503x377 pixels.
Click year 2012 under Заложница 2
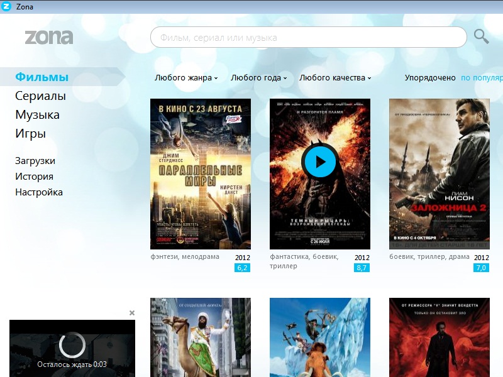click(482, 258)
